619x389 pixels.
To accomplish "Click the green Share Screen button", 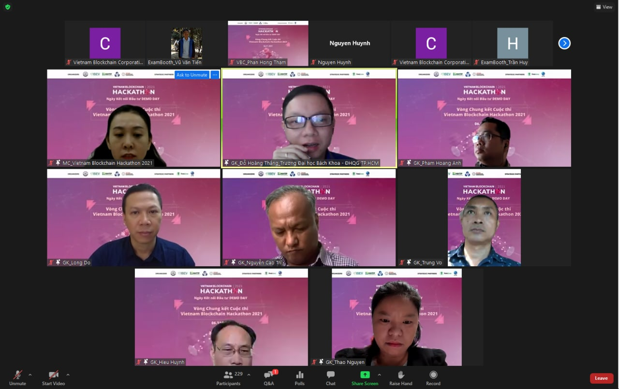I will pos(365,378).
